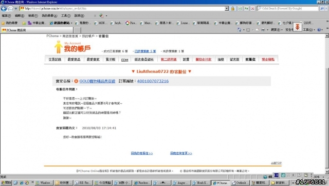Click the green Refresh icon
Viewport: 329px width, 186px height.
(246, 9)
